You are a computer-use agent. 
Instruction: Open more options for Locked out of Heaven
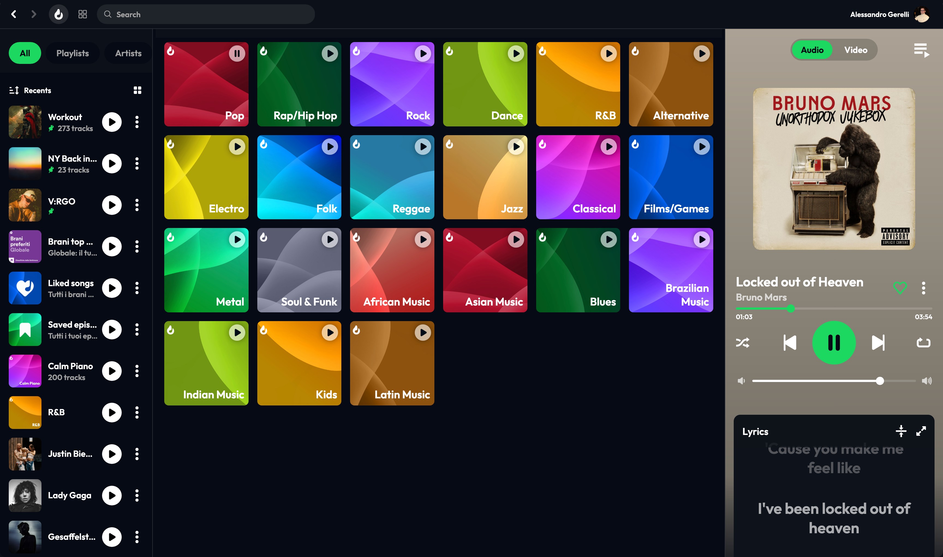[x=924, y=288]
